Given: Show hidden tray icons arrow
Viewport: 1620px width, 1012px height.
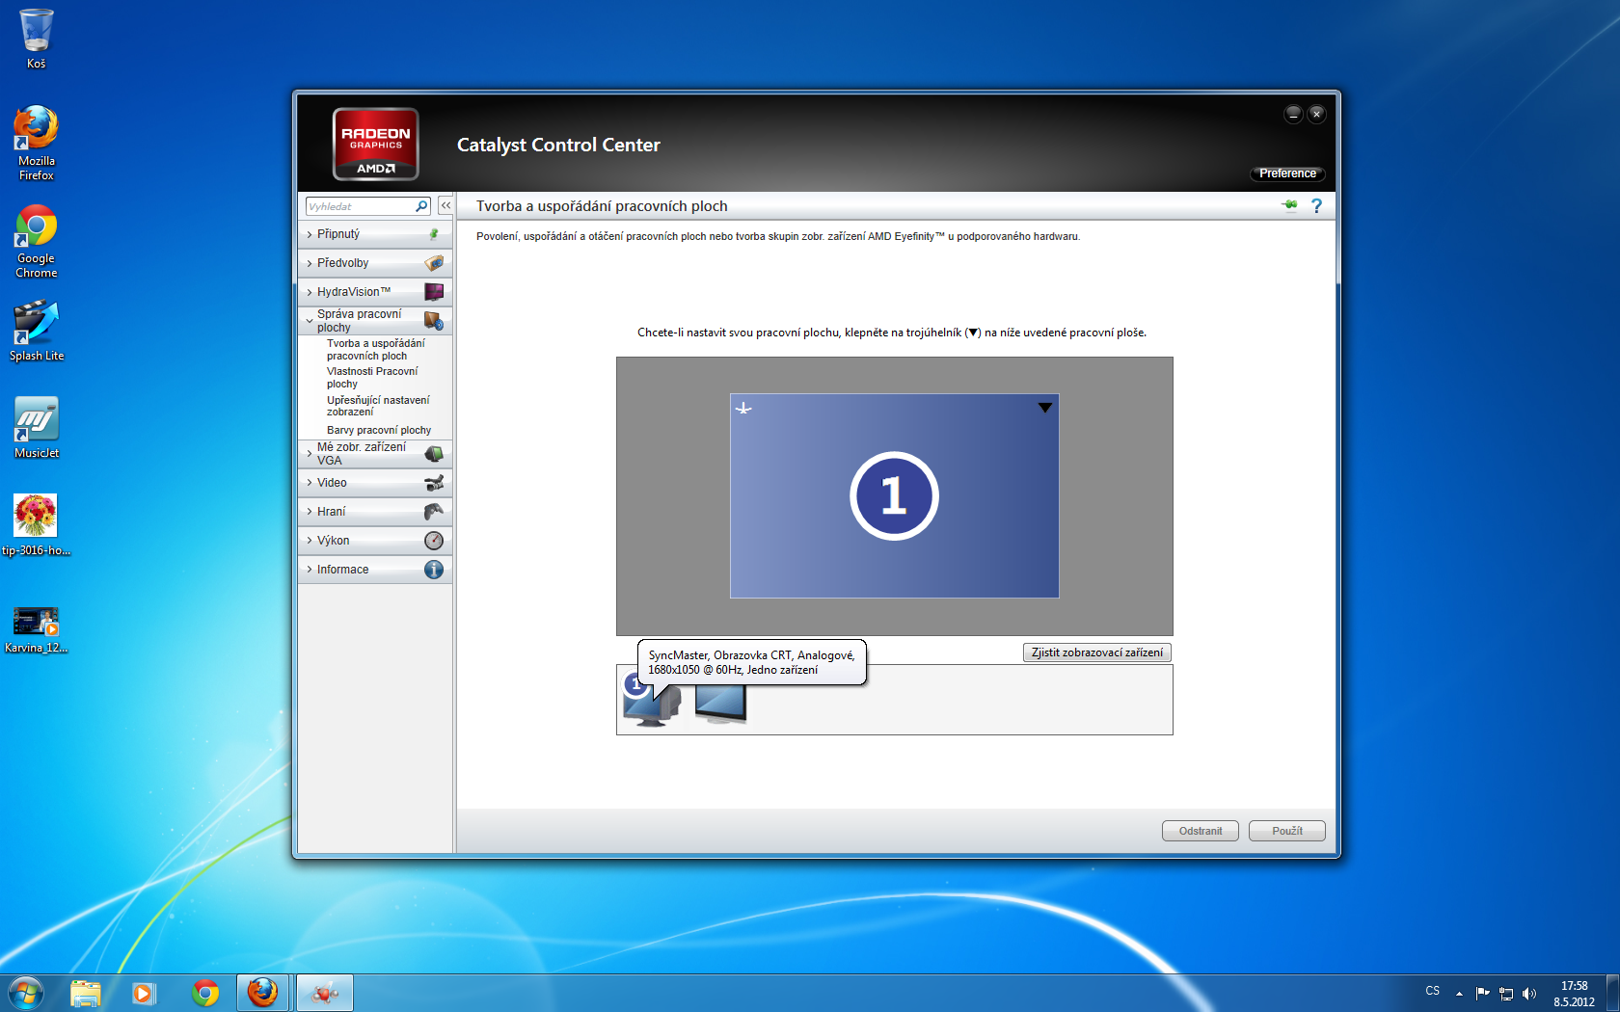Looking at the screenshot, I should (1459, 993).
